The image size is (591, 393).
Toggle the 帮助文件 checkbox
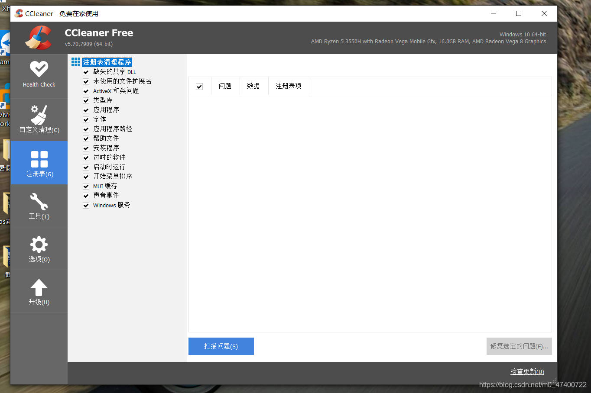point(86,139)
